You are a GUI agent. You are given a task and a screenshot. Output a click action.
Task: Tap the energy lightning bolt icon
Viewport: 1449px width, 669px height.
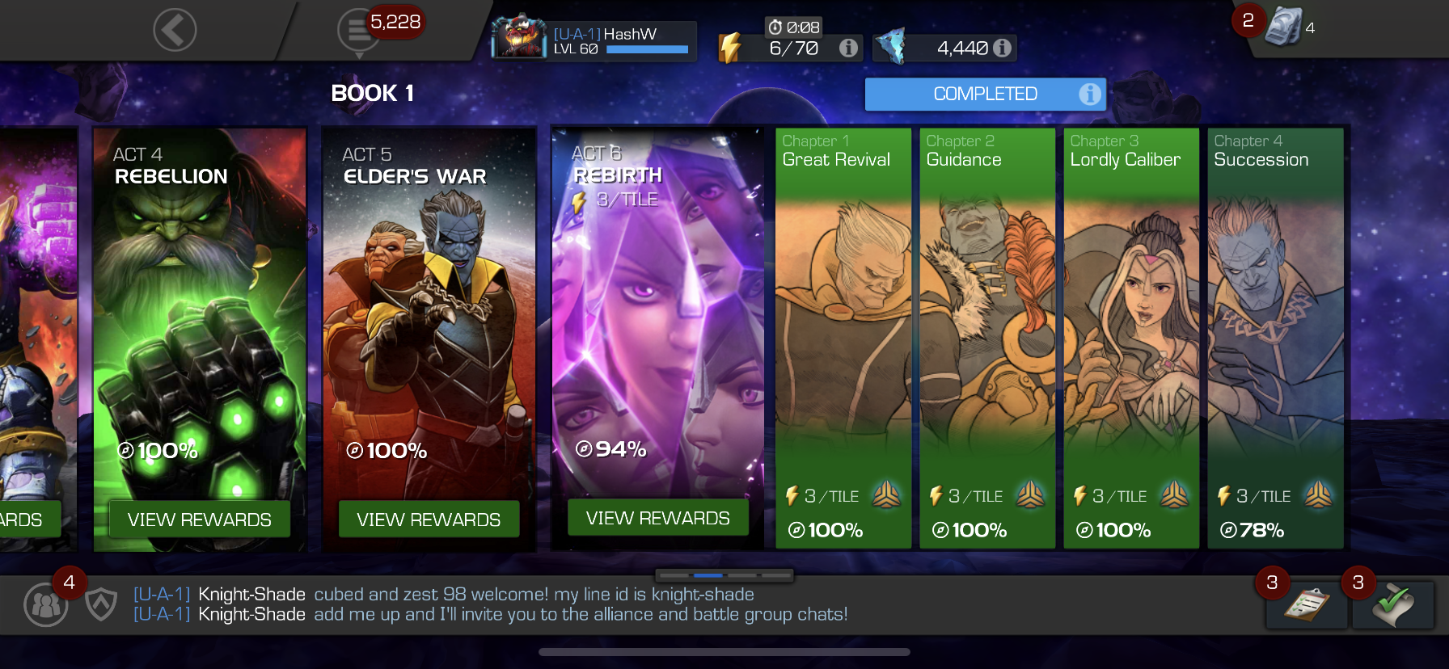click(x=730, y=47)
